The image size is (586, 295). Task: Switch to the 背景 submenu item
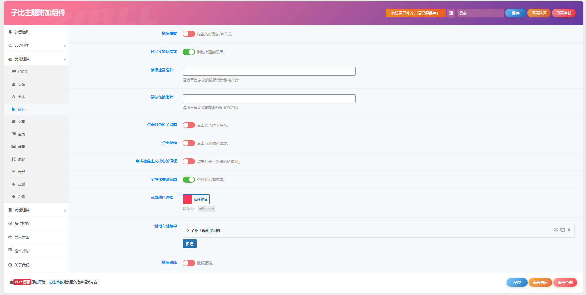pyautogui.click(x=21, y=146)
